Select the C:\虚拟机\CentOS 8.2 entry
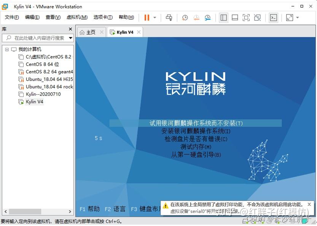 point(49,57)
